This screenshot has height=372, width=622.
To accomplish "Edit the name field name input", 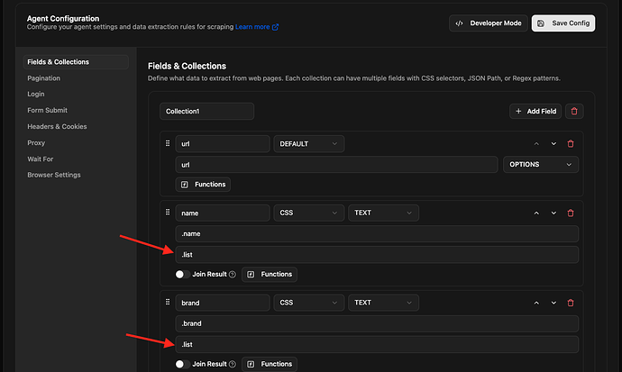I will coord(223,213).
